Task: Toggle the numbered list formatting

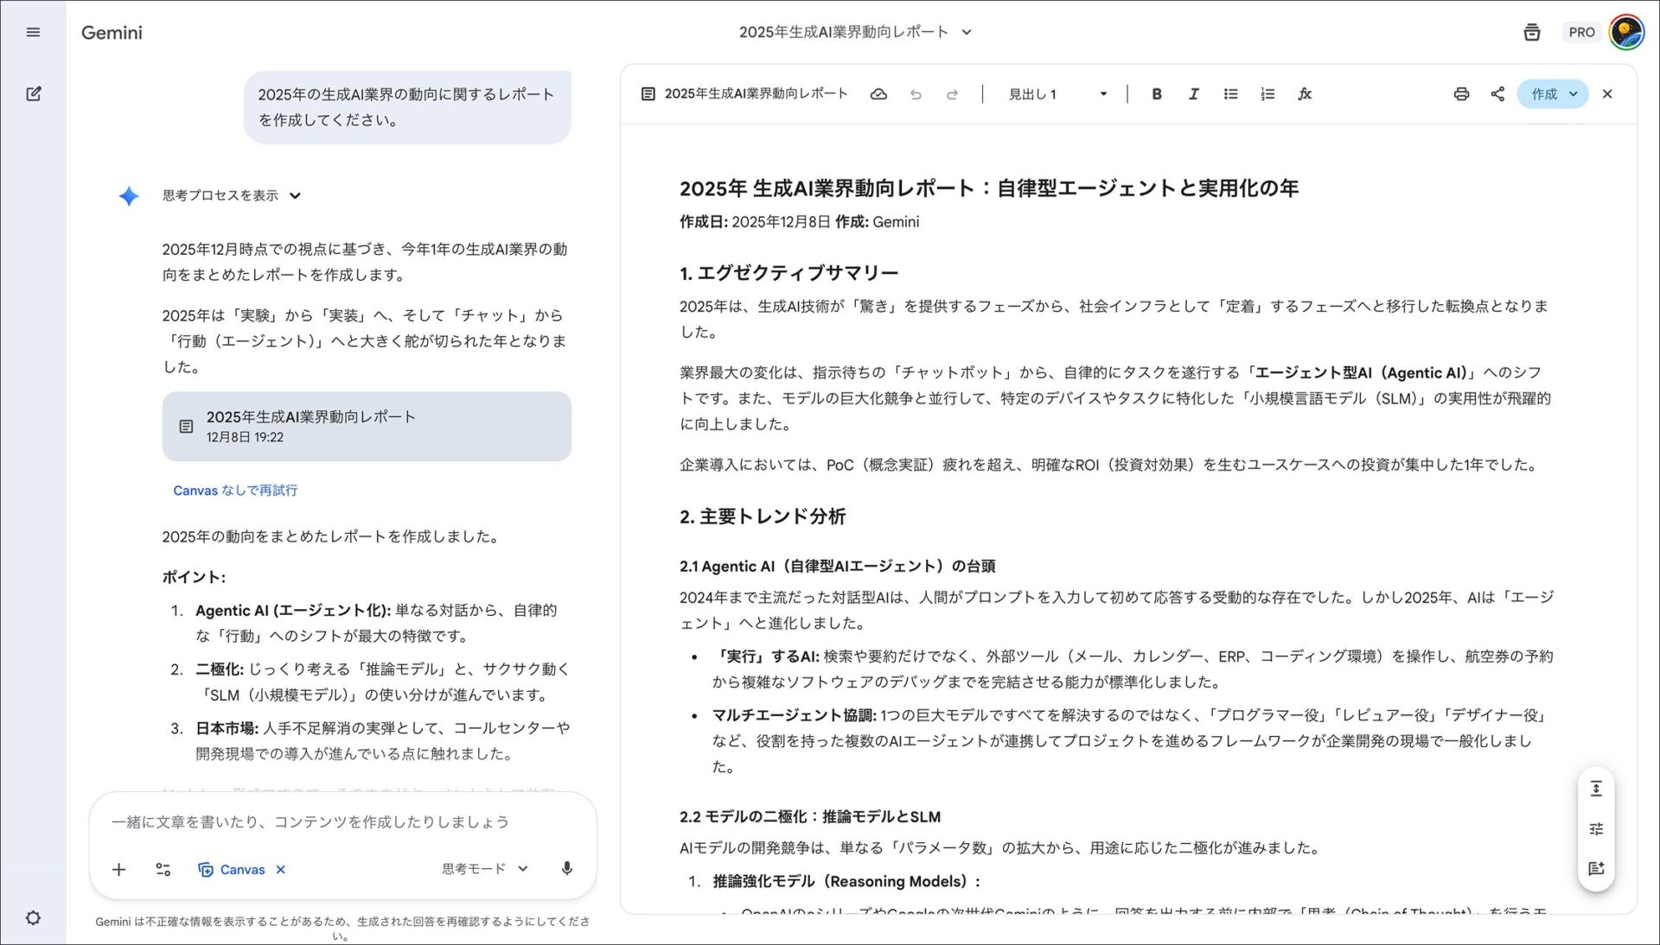Action: pos(1267,94)
